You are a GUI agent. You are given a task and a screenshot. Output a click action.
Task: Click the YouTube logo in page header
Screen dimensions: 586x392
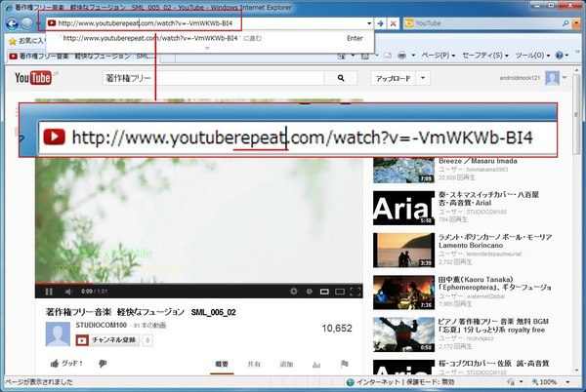32,77
